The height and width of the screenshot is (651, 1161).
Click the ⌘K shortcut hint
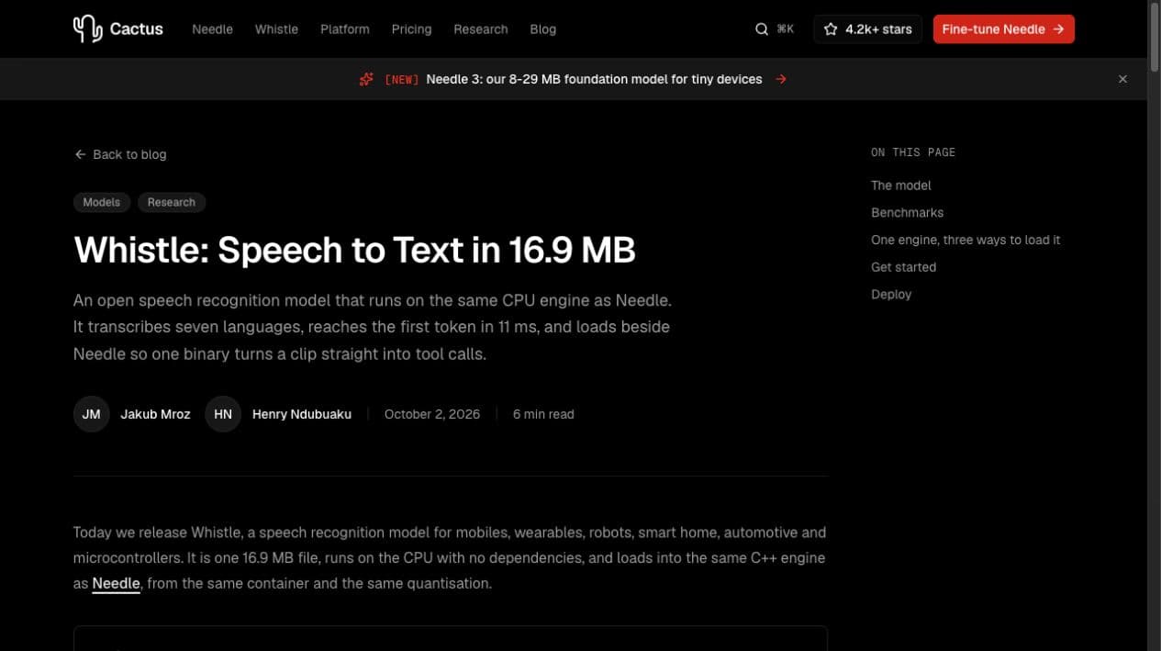(786, 29)
